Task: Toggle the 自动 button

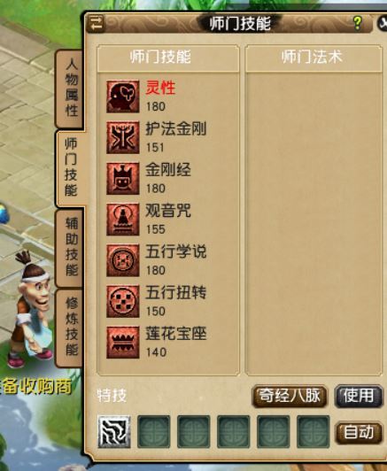Action: coord(359,433)
